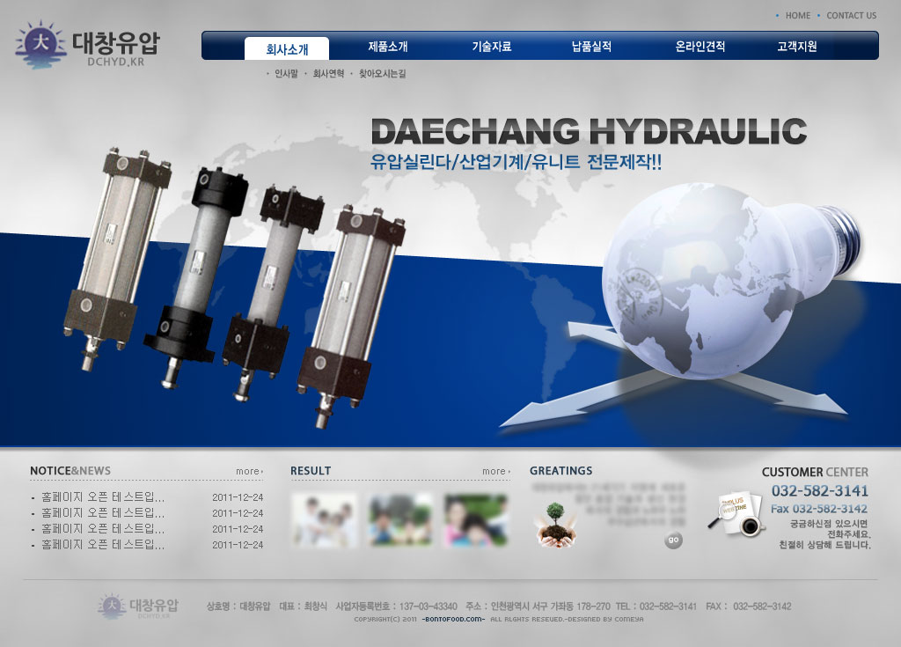
Task: Open the 온라인견적 menu
Action: [700, 47]
